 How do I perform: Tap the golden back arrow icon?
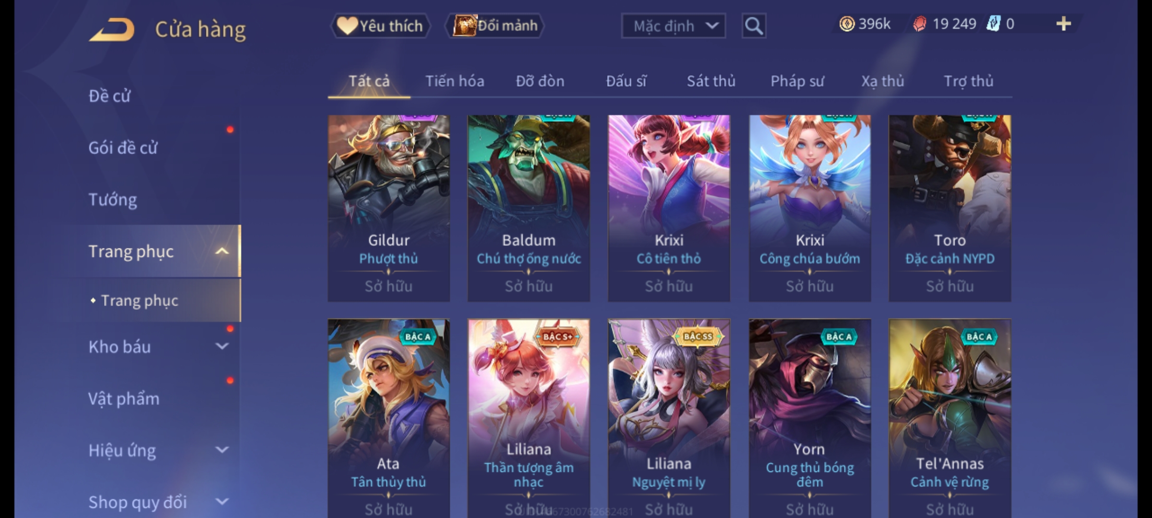pos(112,30)
